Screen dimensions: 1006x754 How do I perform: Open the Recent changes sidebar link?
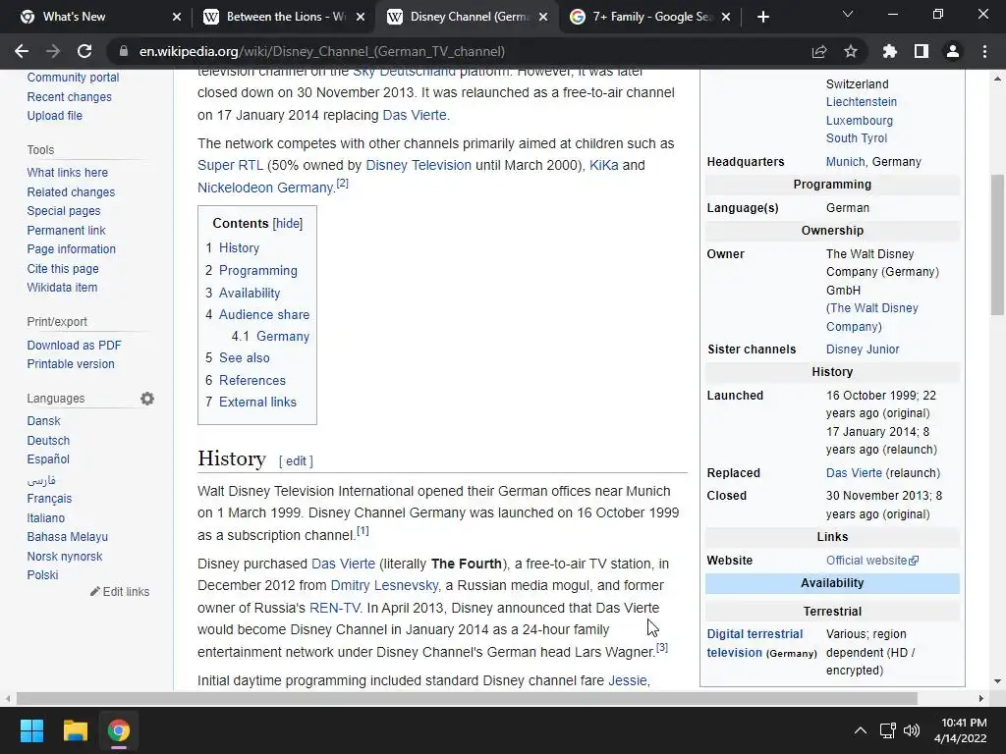[70, 97]
